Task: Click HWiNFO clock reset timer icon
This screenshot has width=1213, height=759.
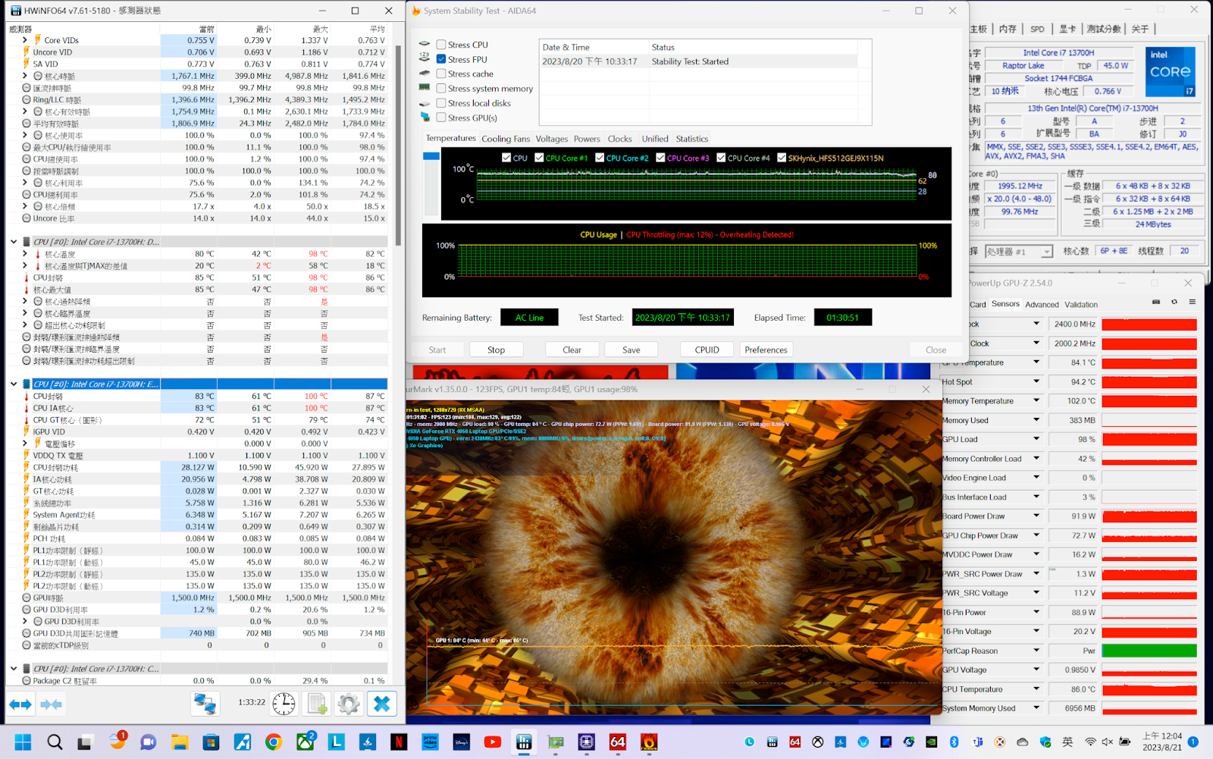Action: (x=284, y=704)
